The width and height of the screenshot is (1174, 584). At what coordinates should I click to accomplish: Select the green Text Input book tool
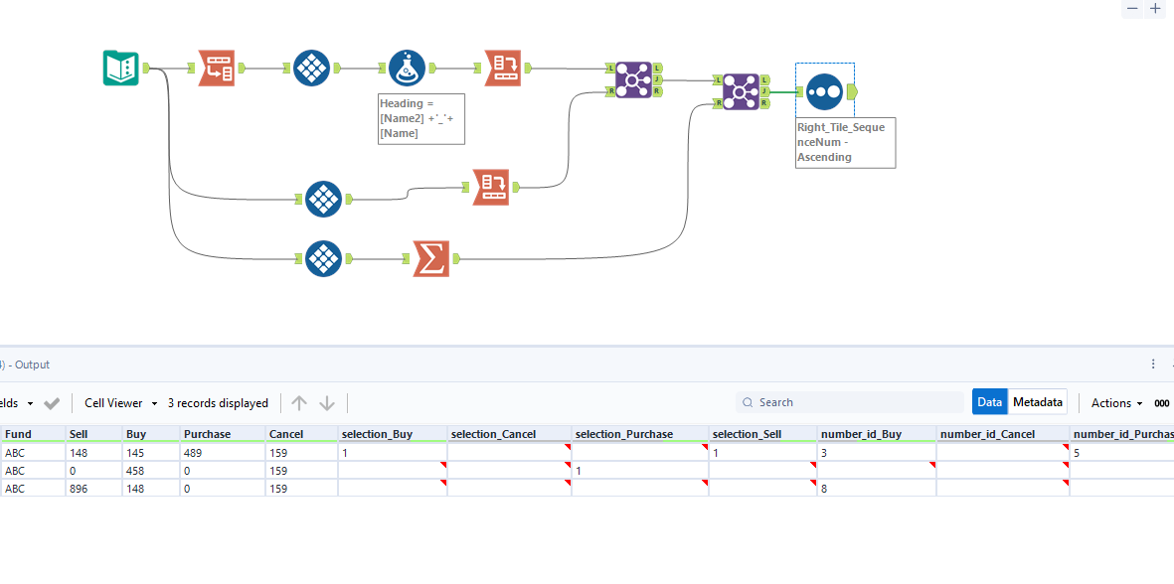tap(120, 69)
